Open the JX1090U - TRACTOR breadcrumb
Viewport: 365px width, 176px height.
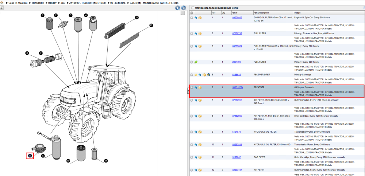pos(88,3)
